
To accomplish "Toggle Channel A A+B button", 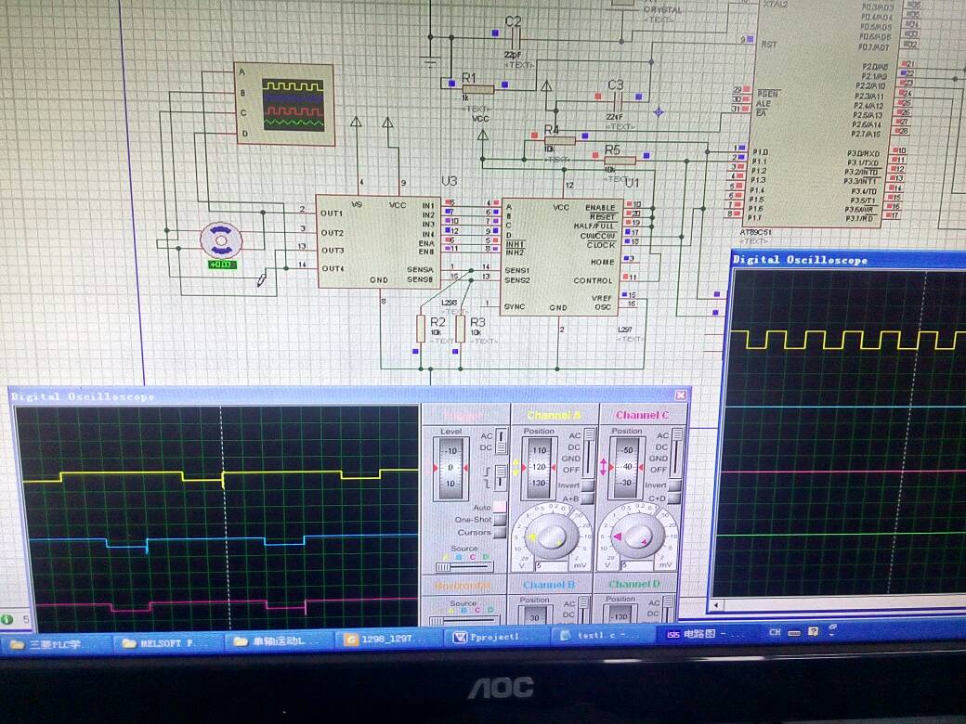I will pyautogui.click(x=588, y=497).
